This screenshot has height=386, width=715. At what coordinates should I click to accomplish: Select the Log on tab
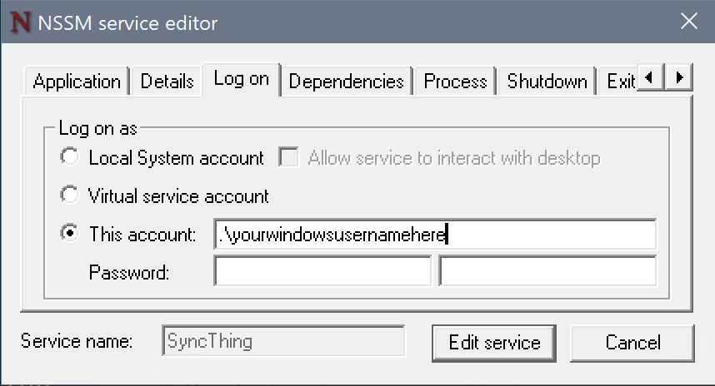click(x=241, y=79)
